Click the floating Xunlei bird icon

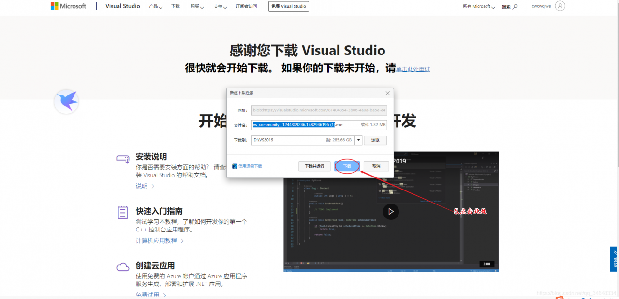(x=66, y=101)
